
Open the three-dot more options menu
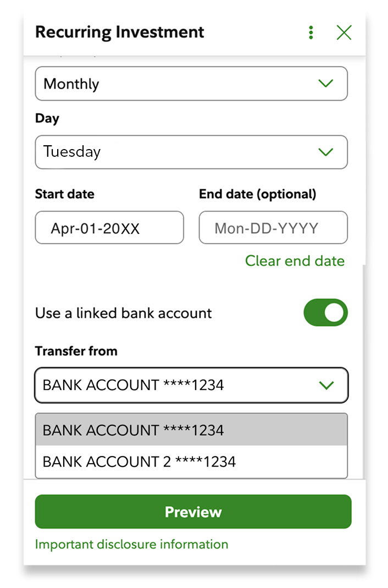tap(311, 33)
